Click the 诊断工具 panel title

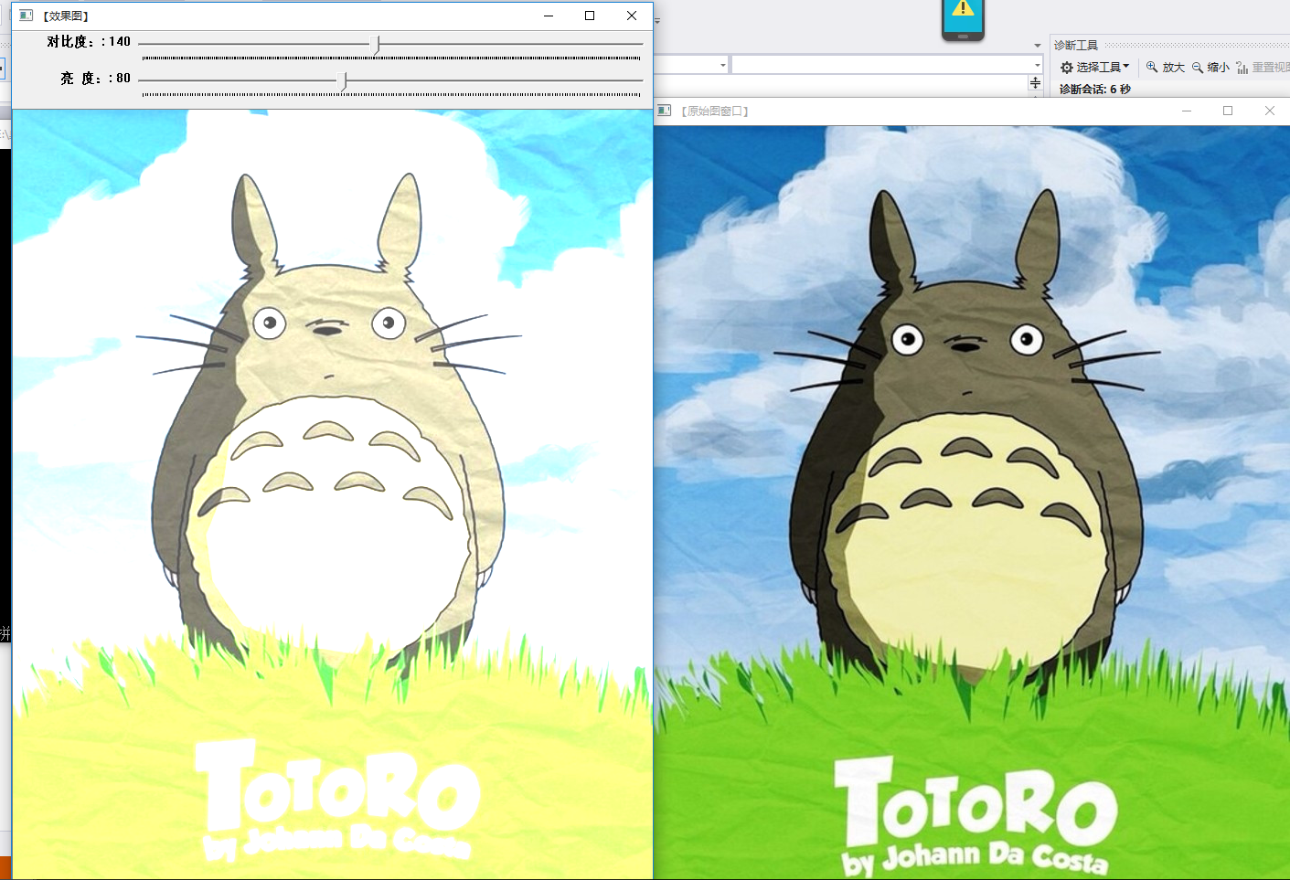tap(1076, 45)
